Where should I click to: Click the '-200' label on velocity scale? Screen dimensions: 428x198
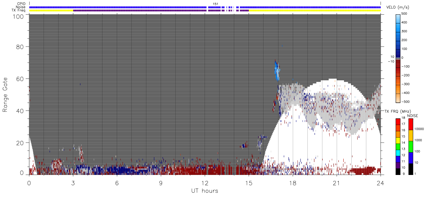[406, 75]
